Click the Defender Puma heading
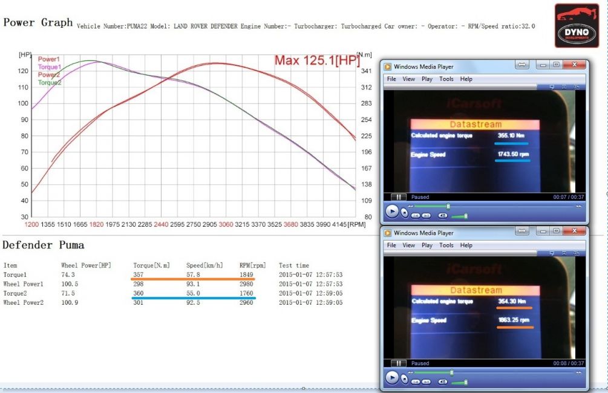 [x=43, y=245]
